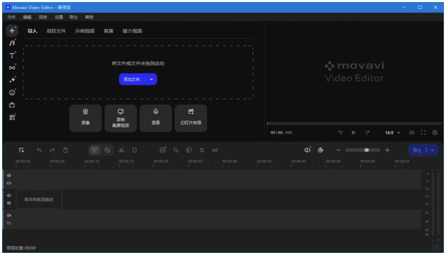Switch to the 导入 Import tab

click(x=32, y=31)
